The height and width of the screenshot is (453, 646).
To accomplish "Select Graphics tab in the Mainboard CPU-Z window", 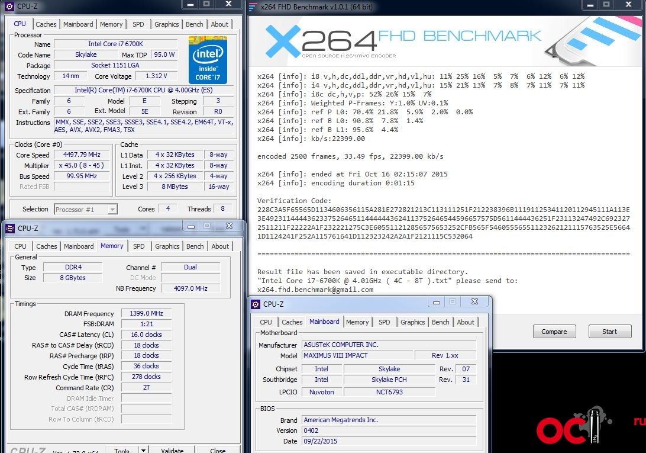I will pyautogui.click(x=412, y=322).
